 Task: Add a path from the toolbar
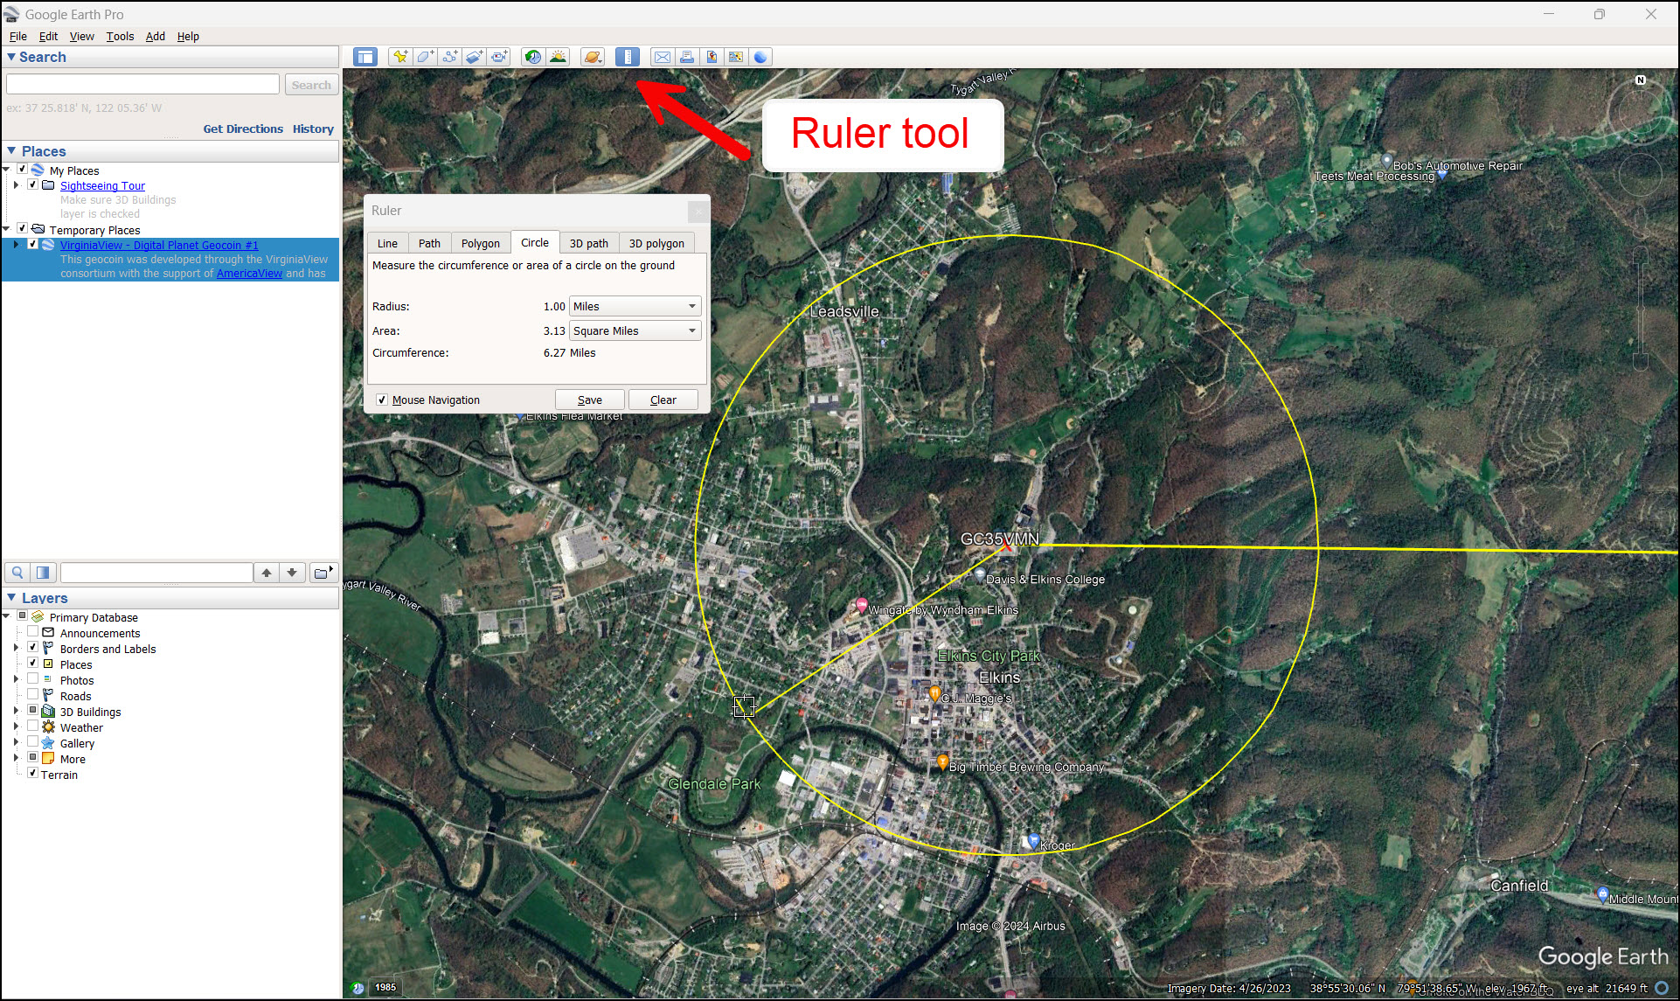point(449,58)
